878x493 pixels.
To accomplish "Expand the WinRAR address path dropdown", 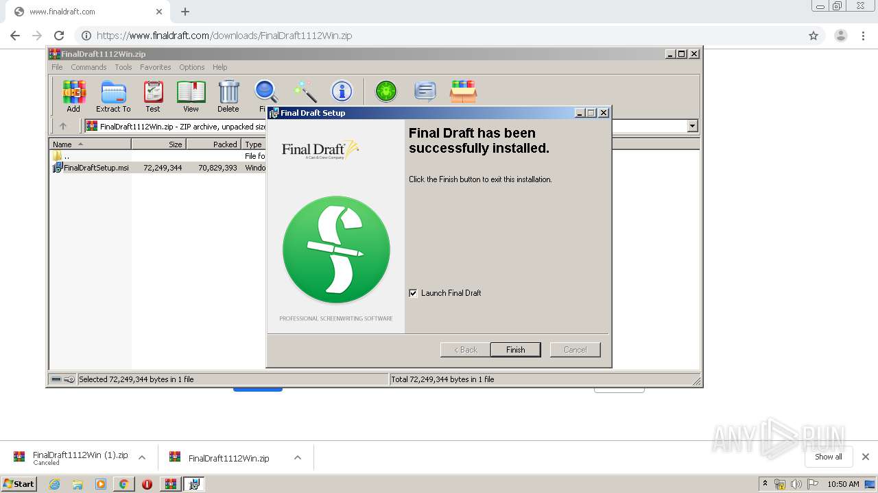I will pos(692,126).
